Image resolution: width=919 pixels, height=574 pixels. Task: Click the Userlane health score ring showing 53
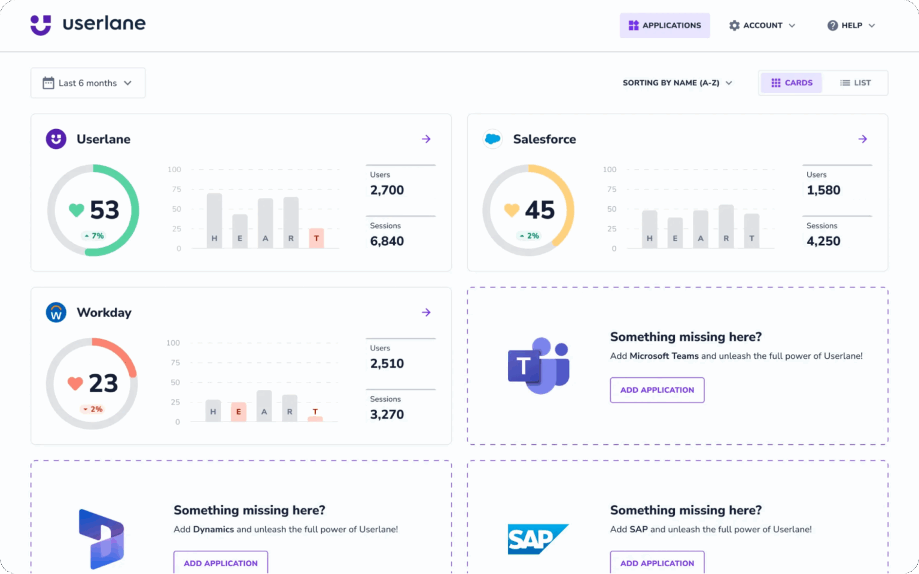click(93, 210)
